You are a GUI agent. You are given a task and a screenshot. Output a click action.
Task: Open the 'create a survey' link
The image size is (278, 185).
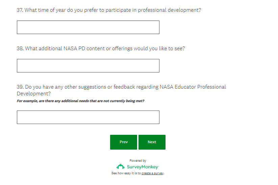coord(152,173)
